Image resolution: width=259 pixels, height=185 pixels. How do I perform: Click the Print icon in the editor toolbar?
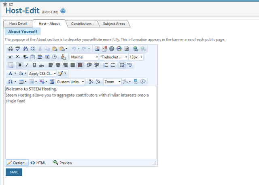tap(11, 49)
